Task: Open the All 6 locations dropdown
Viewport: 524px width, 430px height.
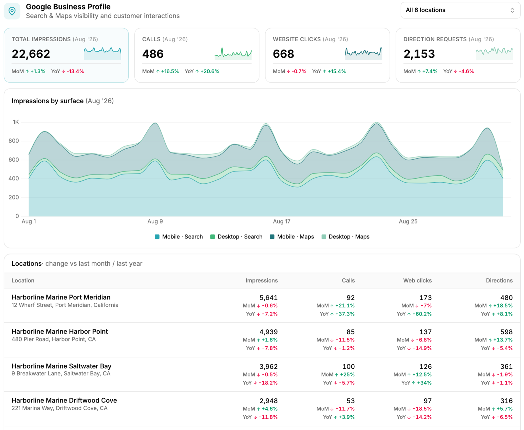Action: [460, 10]
